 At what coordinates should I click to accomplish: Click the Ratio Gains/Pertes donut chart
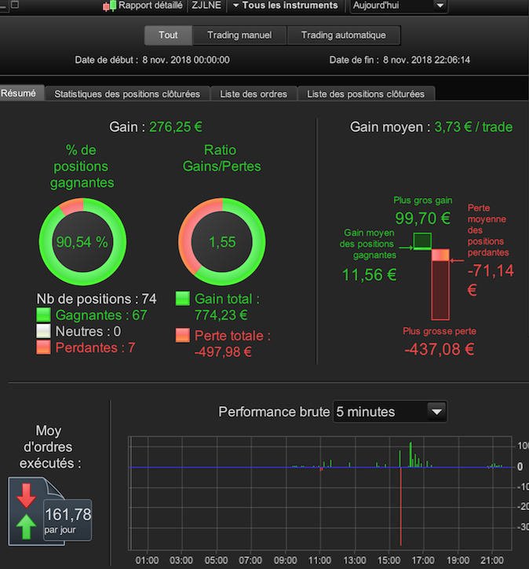222,242
